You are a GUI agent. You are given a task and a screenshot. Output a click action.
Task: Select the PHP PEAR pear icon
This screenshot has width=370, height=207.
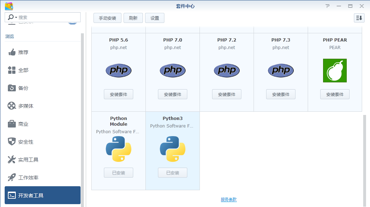335,71
